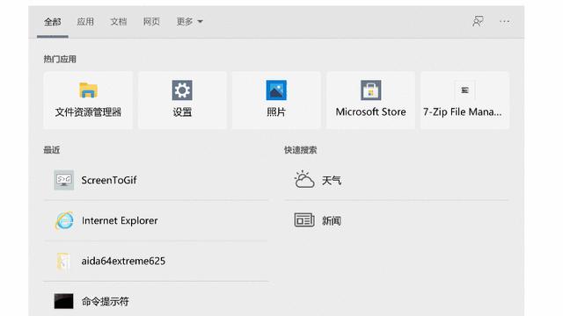Launch the 7-Zip File Manager icon
The height and width of the screenshot is (316, 563).
(464, 90)
